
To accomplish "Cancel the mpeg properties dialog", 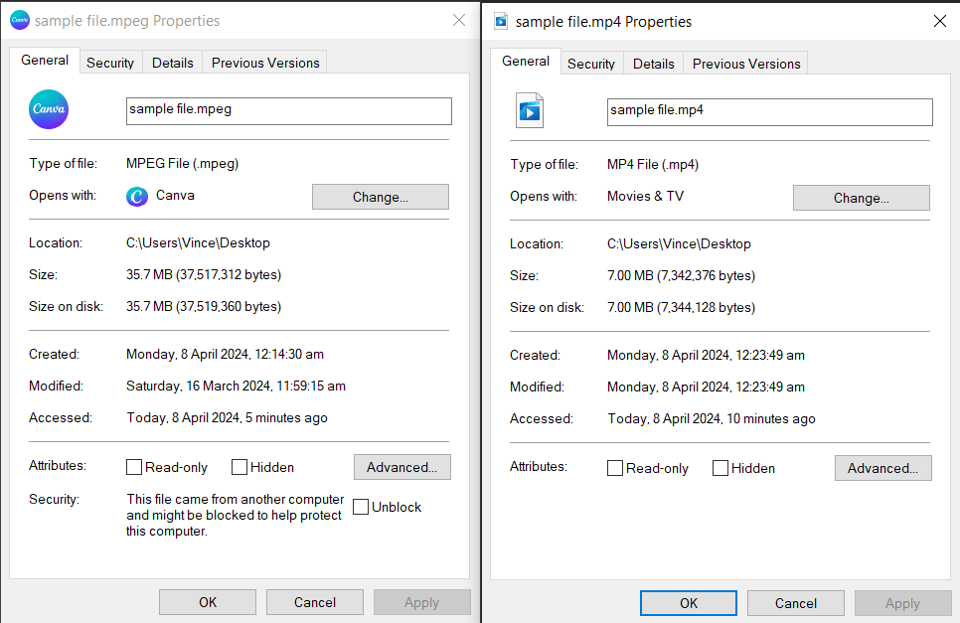I will [x=314, y=602].
